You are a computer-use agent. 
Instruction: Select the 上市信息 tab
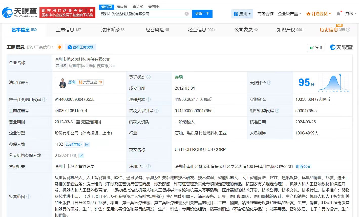point(68,30)
